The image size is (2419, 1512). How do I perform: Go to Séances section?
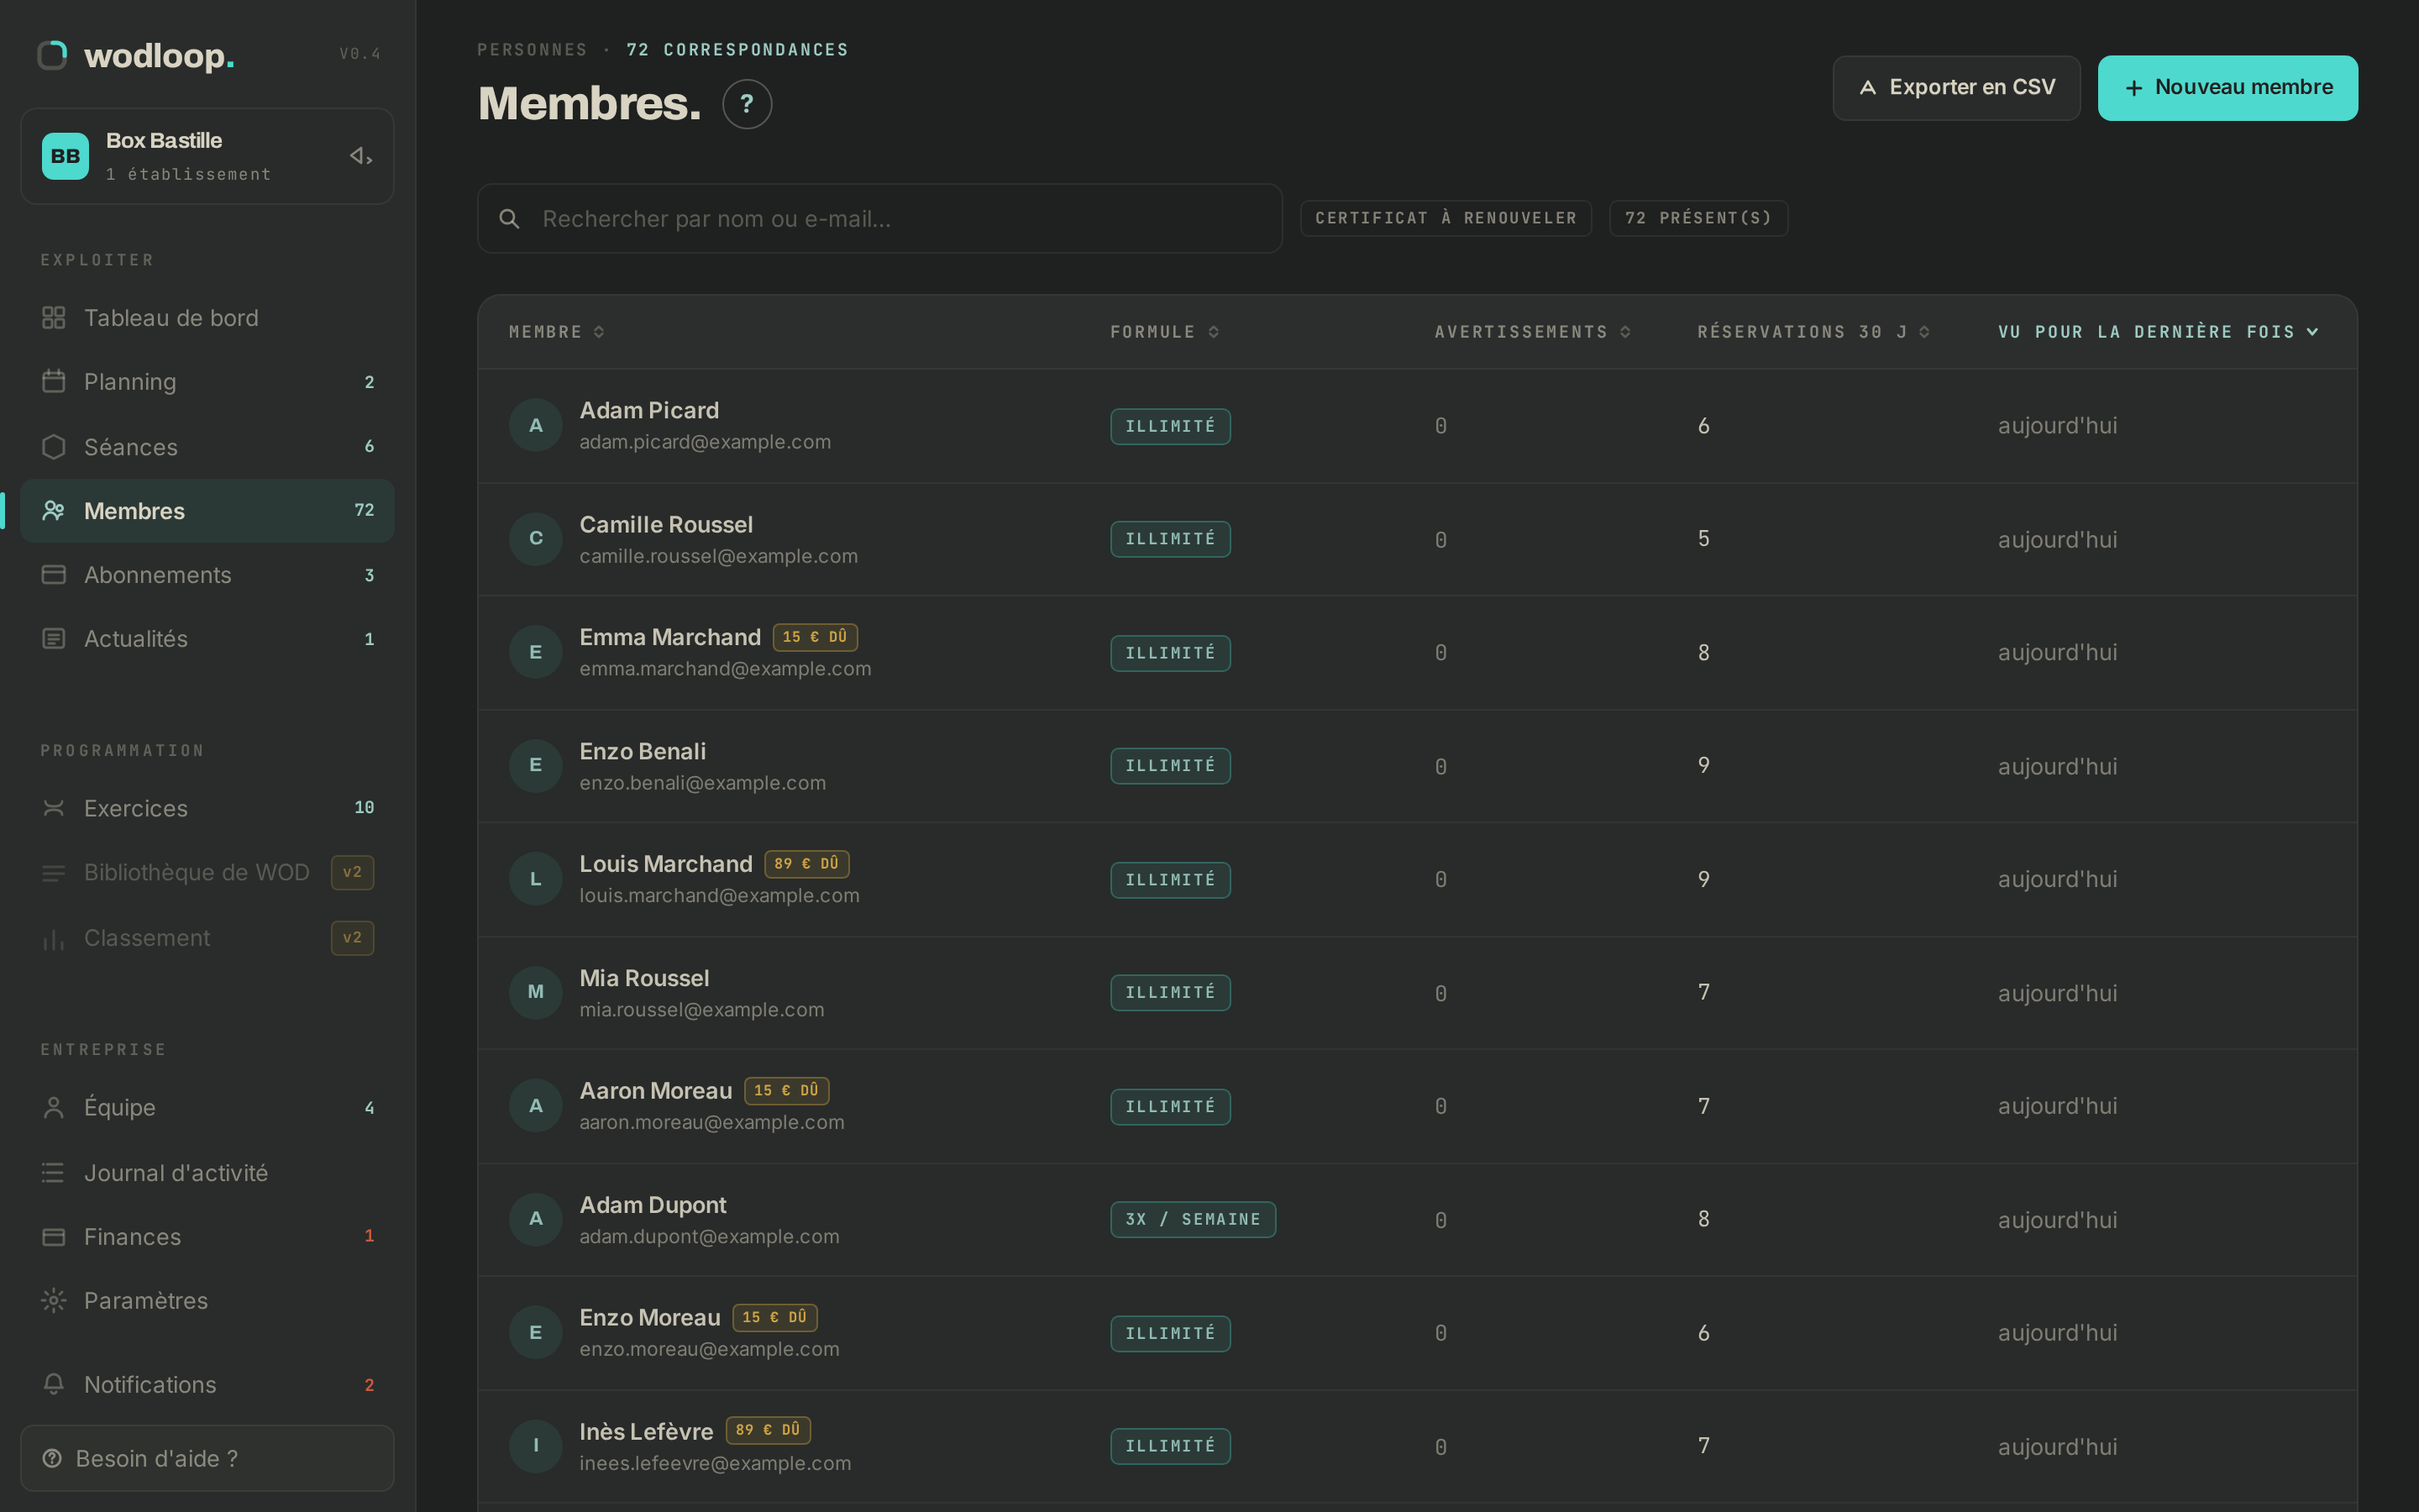click(x=207, y=447)
